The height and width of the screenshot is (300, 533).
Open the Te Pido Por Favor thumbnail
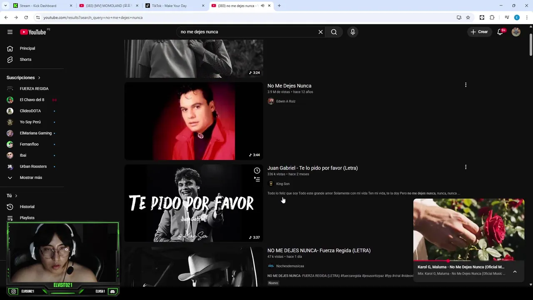coord(194,203)
